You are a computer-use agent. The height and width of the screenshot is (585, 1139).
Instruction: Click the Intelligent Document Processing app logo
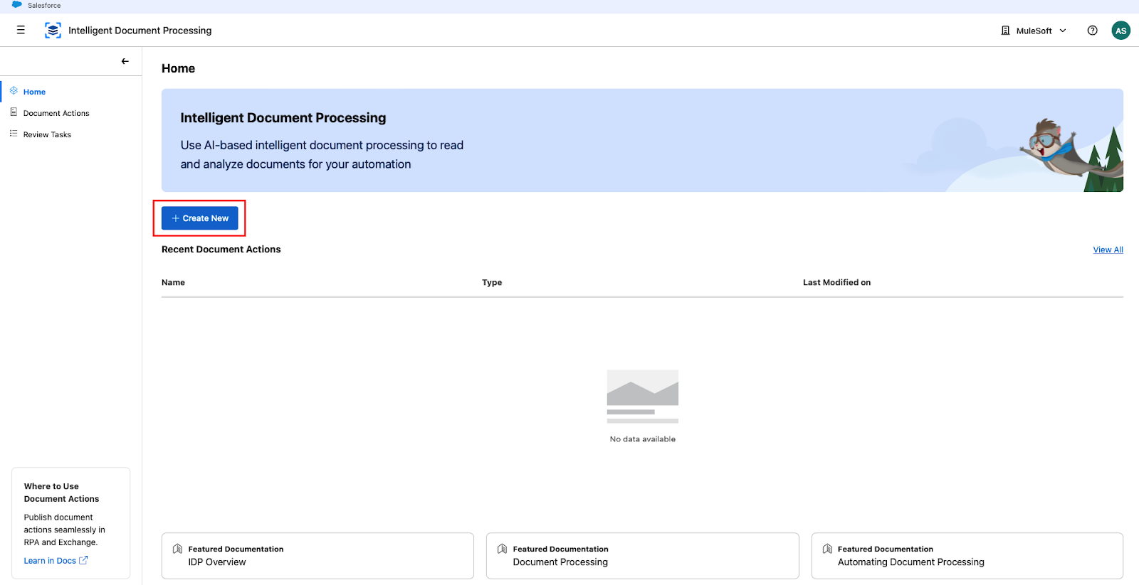pyautogui.click(x=53, y=30)
